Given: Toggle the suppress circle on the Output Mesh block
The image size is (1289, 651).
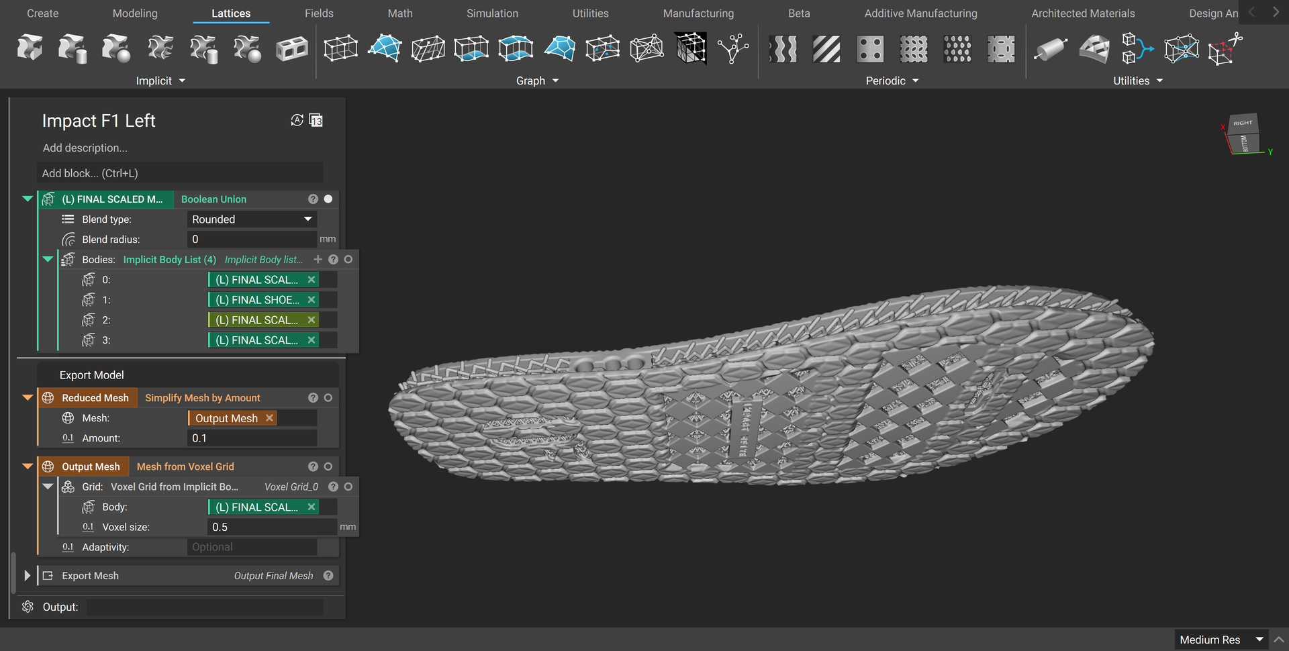Looking at the screenshot, I should point(328,466).
